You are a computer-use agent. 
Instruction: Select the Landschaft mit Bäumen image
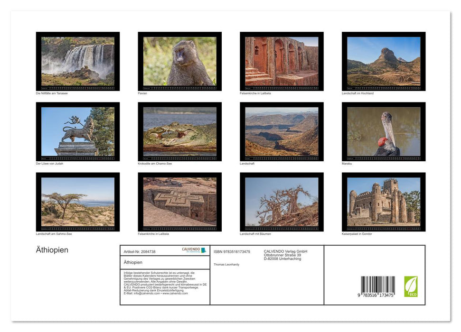pos(282,202)
